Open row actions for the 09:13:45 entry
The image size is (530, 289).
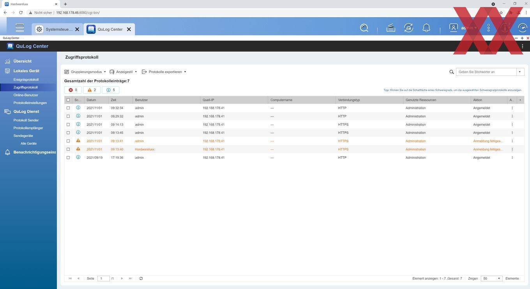[x=512, y=133]
